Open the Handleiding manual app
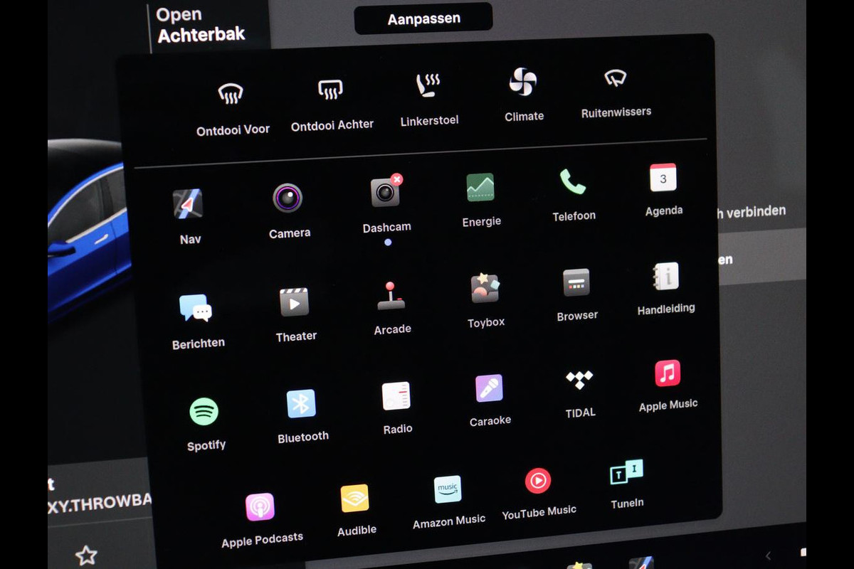The image size is (854, 569). pyautogui.click(x=666, y=277)
